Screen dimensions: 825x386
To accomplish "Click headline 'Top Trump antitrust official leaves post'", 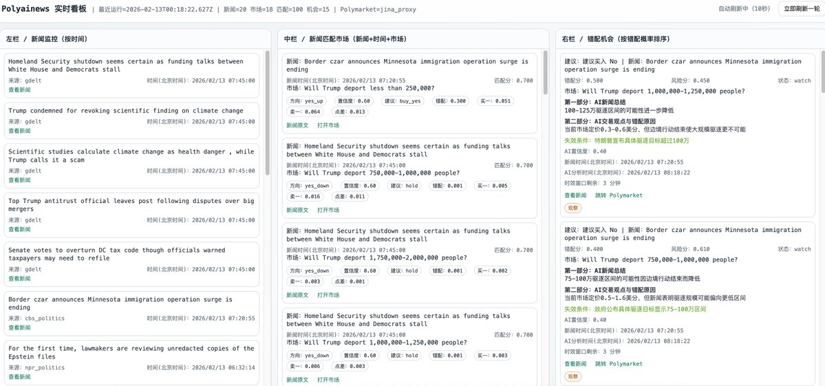I will [131, 204].
